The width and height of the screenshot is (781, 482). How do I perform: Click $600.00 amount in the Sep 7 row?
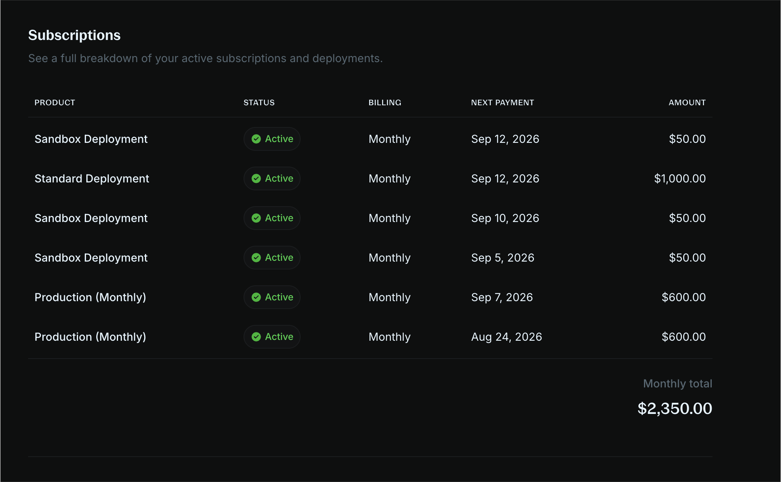pyautogui.click(x=684, y=297)
